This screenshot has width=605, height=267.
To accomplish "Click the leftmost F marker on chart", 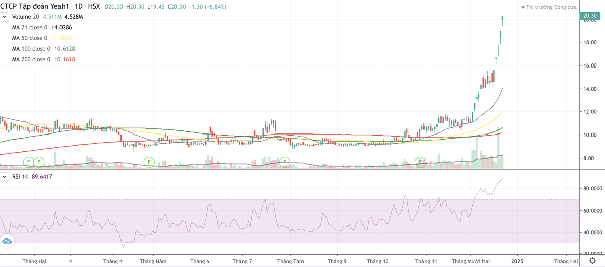I will click(x=29, y=162).
